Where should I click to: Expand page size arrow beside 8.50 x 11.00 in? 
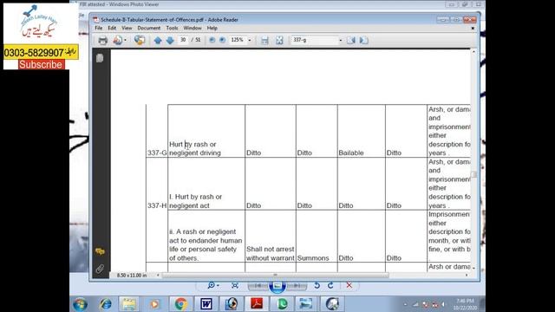[x=158, y=276]
